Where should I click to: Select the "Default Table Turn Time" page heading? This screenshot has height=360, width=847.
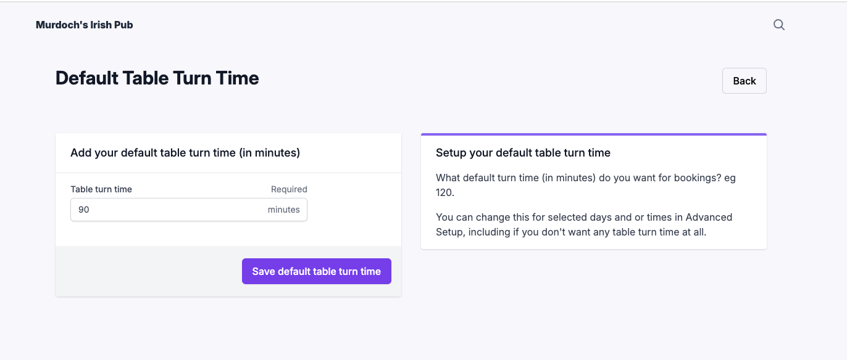pos(157,78)
